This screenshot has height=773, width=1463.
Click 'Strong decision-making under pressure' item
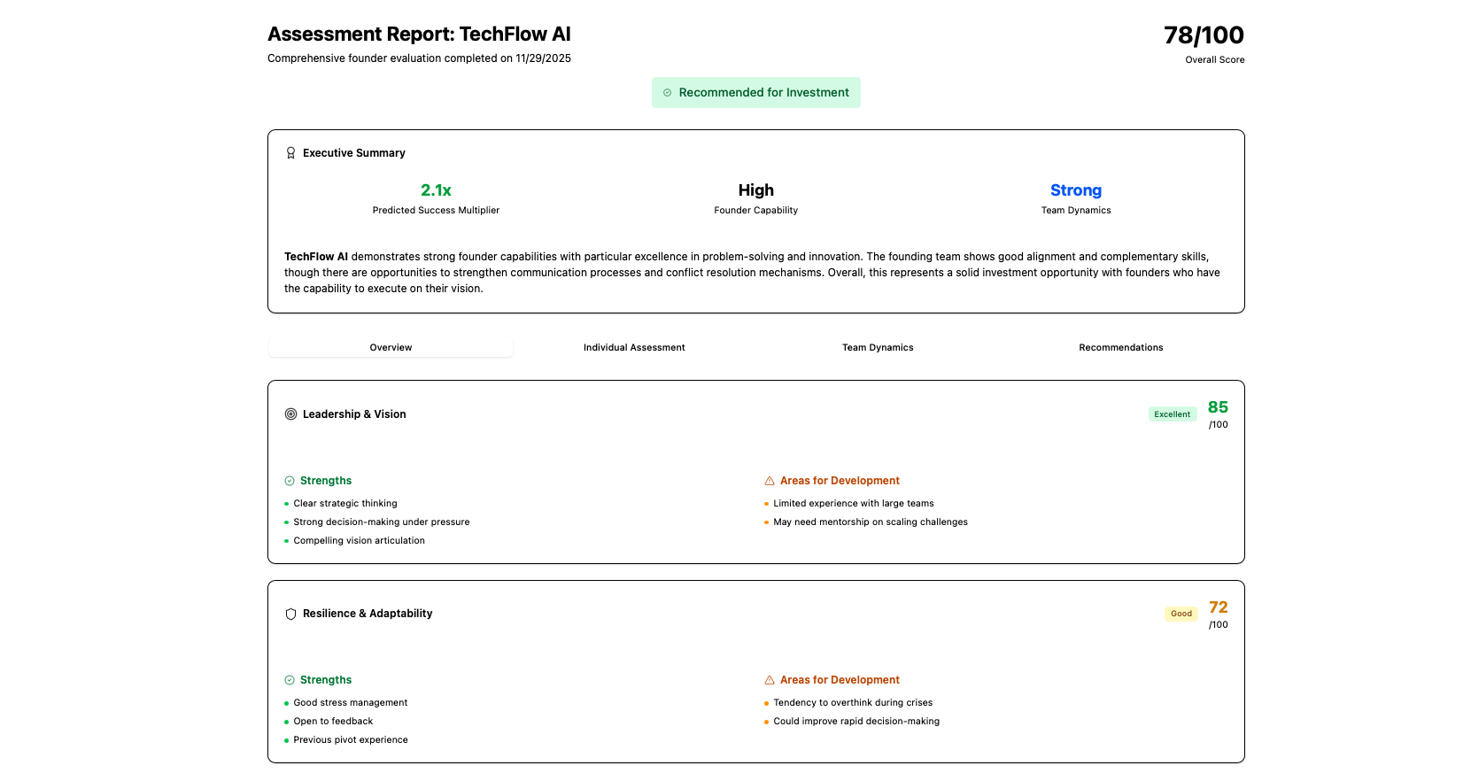(x=382, y=522)
